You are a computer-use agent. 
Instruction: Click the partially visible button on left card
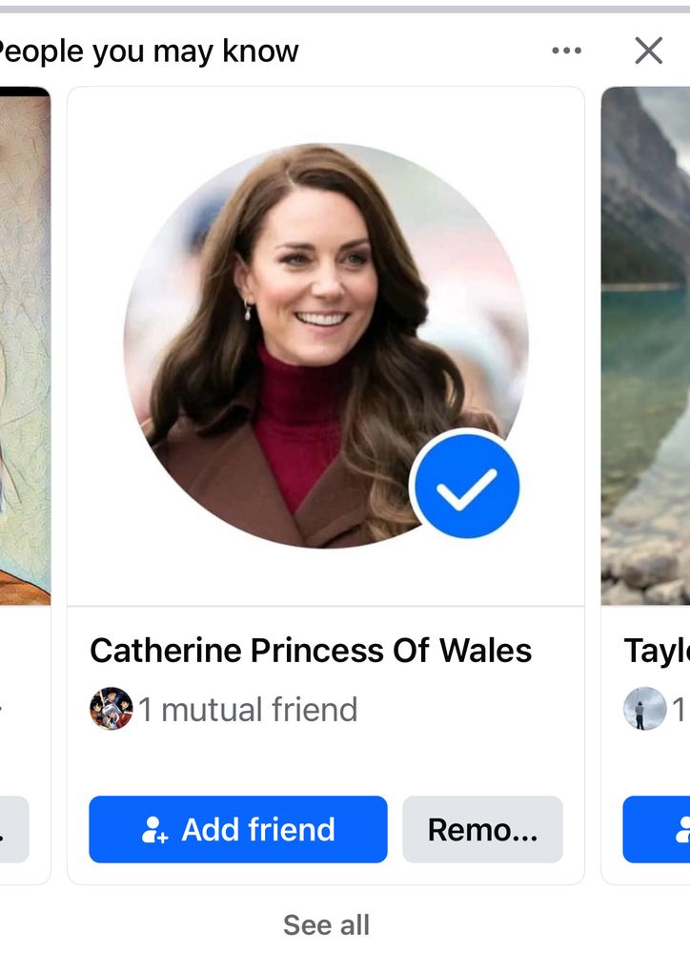tap(13, 829)
